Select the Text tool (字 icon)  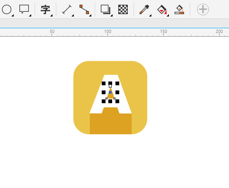pos(45,9)
